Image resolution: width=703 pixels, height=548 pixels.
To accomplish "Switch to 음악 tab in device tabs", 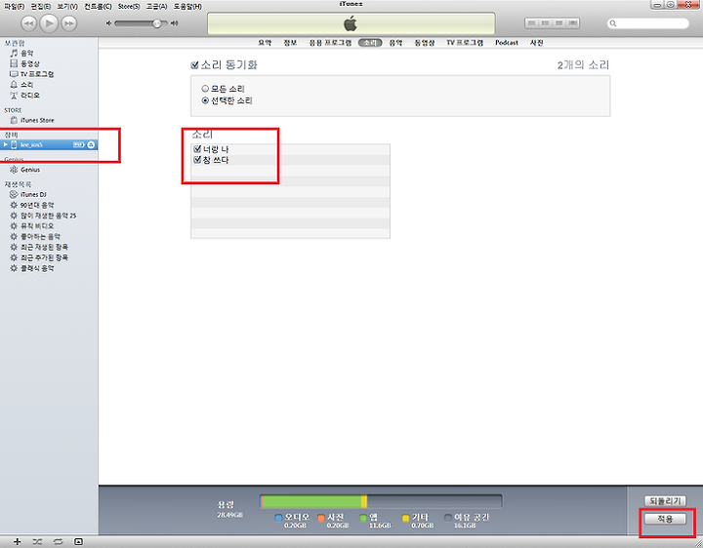I will pos(395,43).
